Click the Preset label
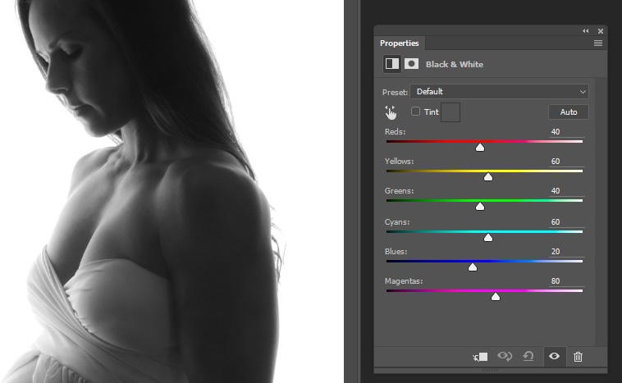Viewport: 622px width, 383px height. [x=395, y=93]
